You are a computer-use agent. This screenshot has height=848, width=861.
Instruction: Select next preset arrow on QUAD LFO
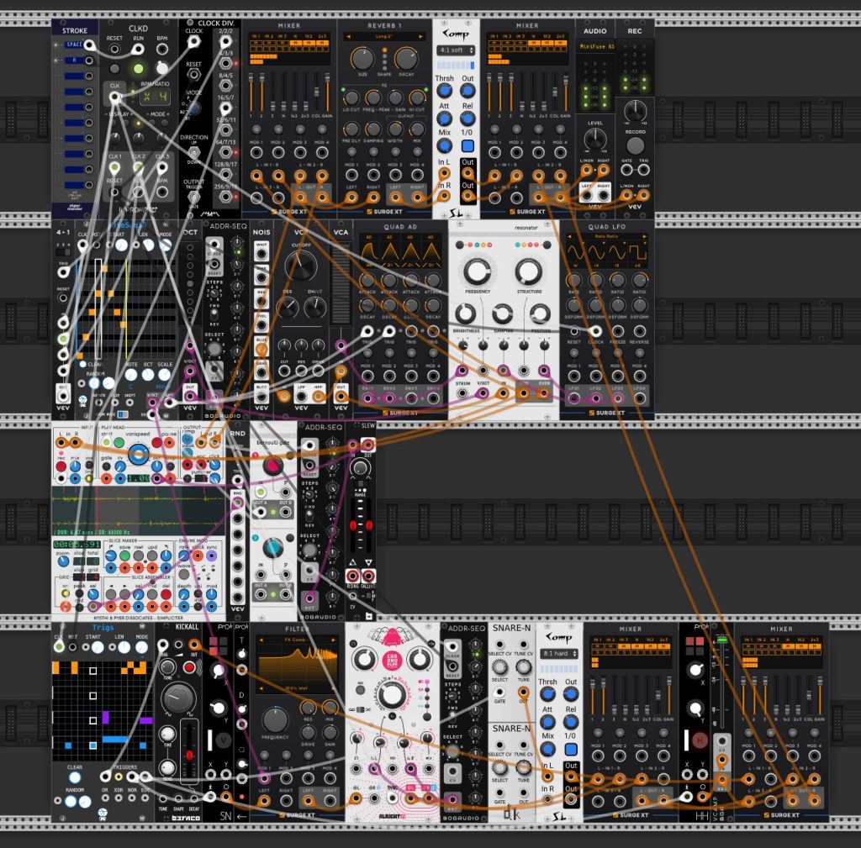click(x=645, y=236)
